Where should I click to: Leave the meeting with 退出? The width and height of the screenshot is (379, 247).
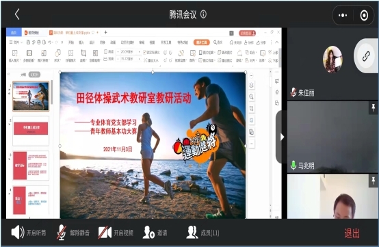(x=352, y=233)
